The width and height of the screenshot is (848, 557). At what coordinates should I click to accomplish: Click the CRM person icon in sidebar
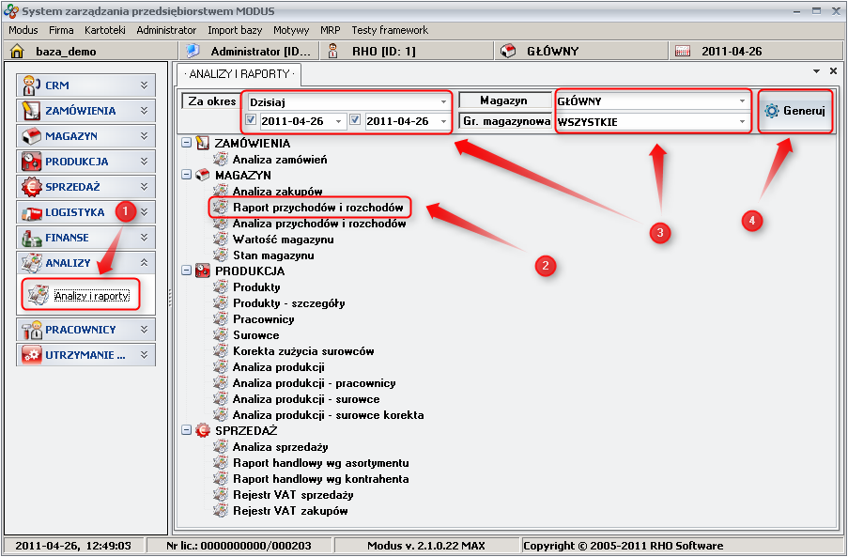coord(31,85)
